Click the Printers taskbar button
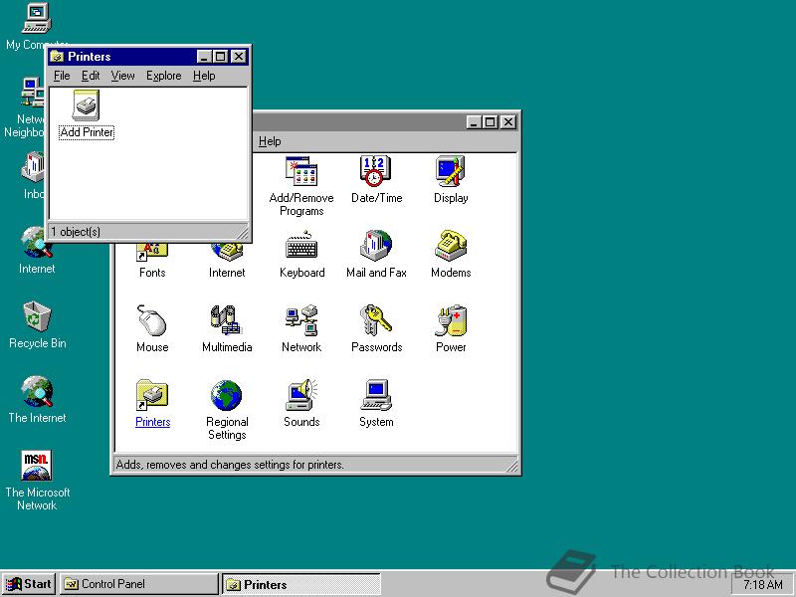796x597 pixels. 301,584
